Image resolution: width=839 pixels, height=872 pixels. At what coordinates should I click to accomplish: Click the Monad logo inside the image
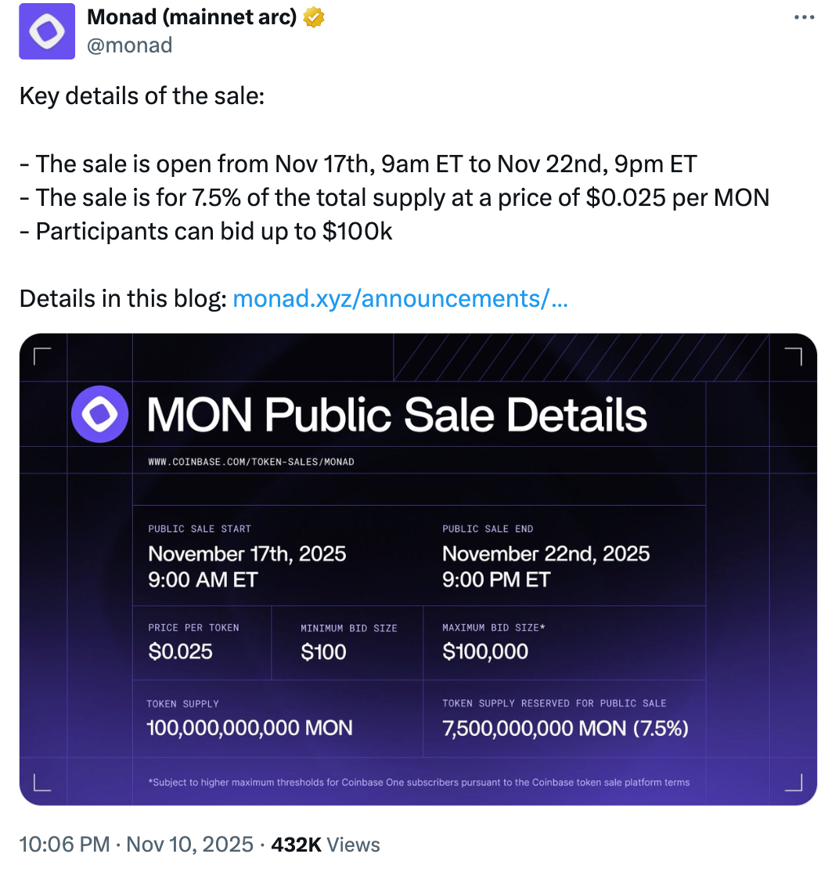(99, 414)
